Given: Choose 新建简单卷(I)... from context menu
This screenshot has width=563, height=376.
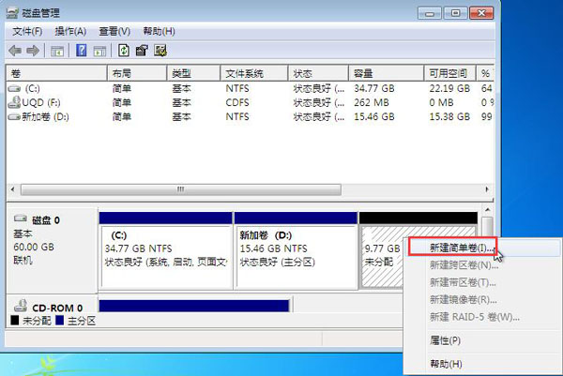Looking at the screenshot, I should [x=454, y=248].
